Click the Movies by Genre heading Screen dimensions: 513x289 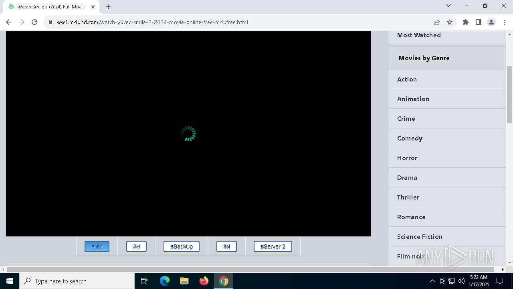click(424, 58)
